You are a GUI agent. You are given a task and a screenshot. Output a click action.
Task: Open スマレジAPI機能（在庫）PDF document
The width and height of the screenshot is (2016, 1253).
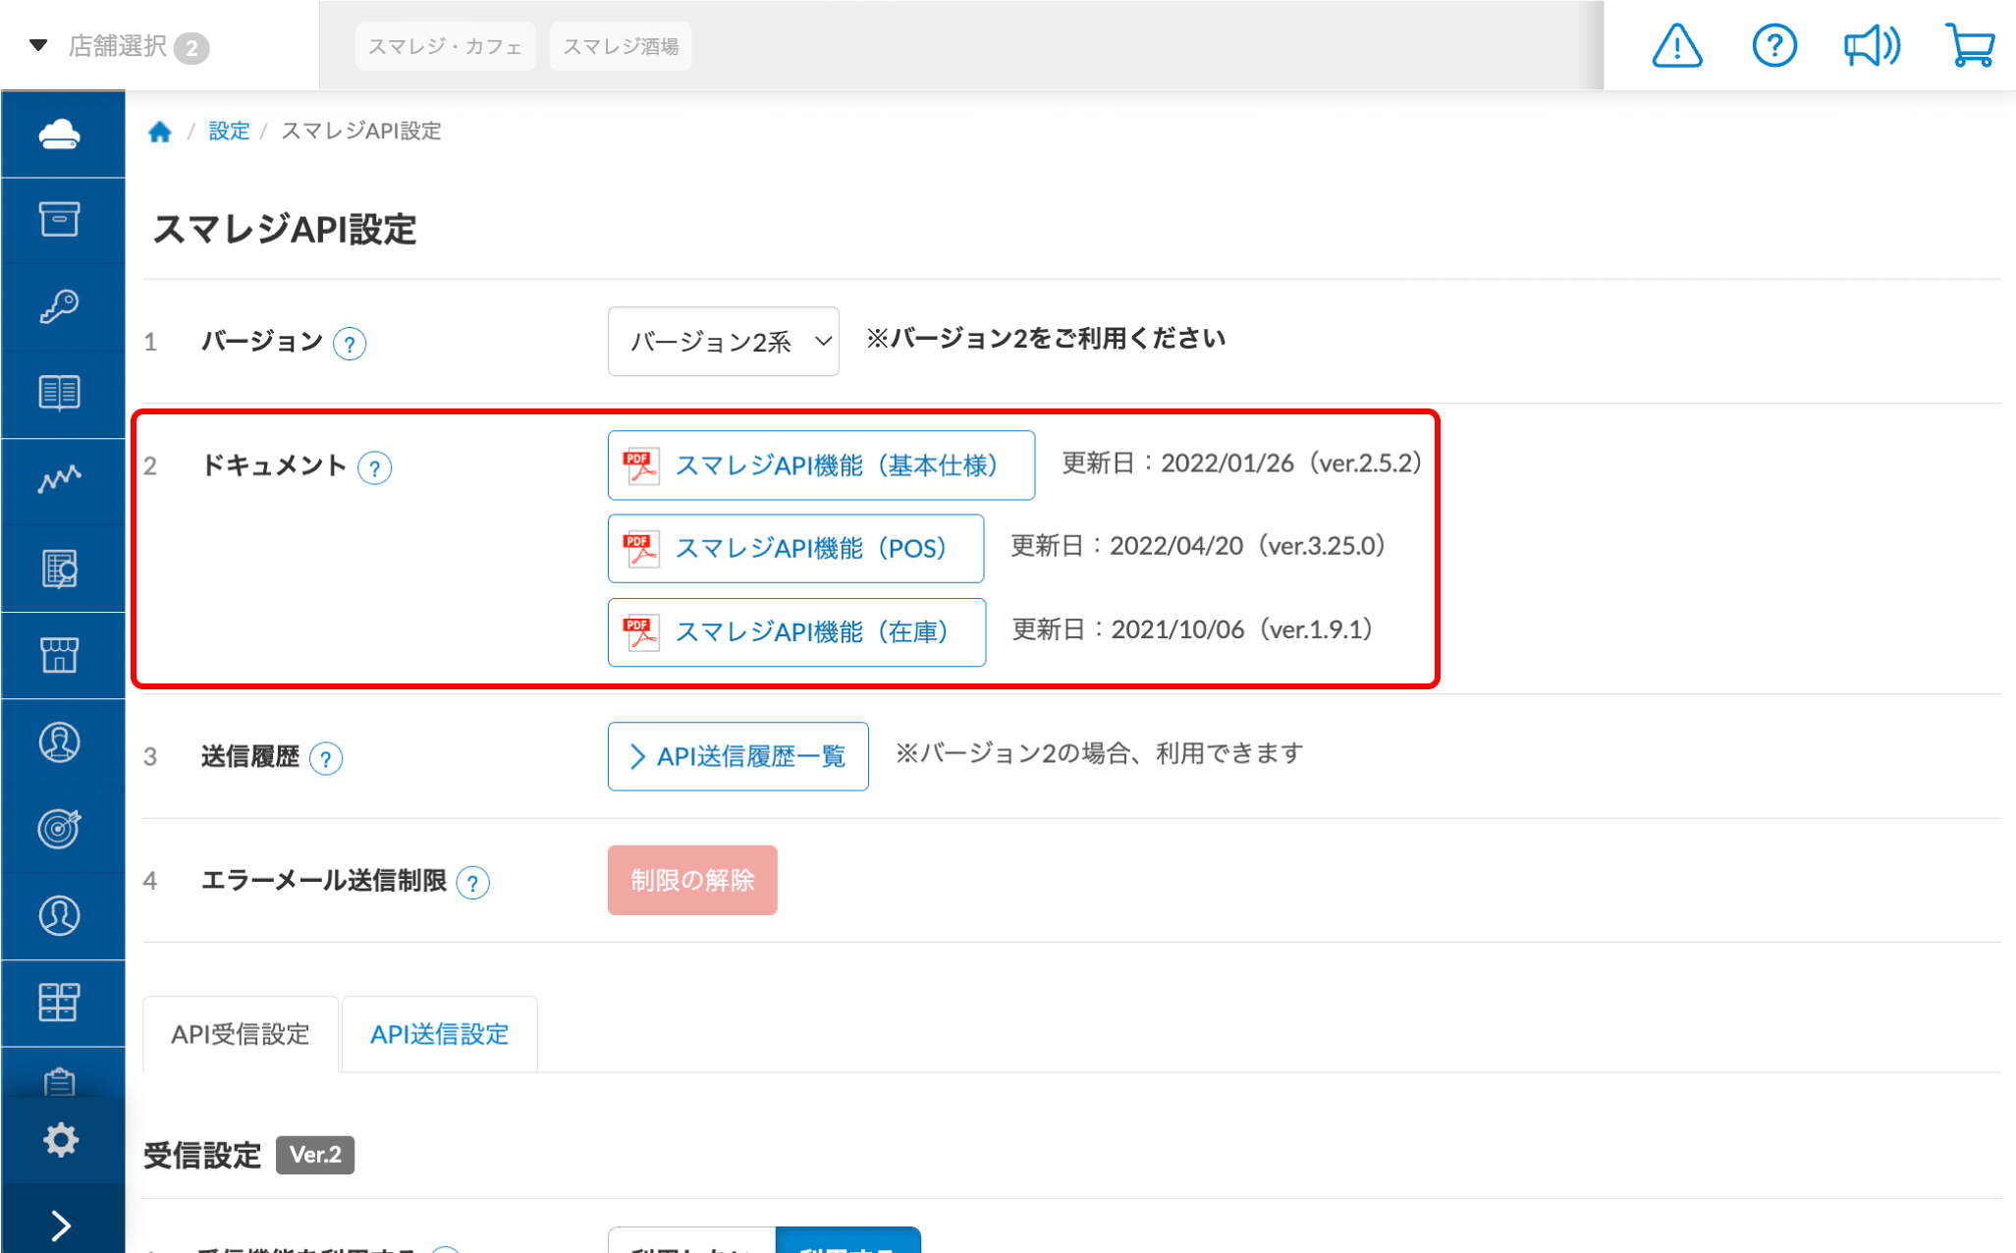796,631
